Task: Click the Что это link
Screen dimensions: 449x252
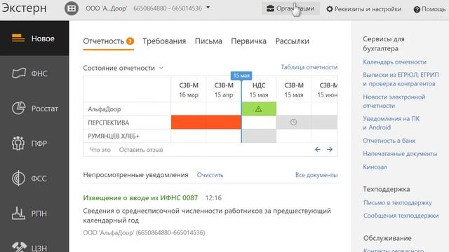Action: [100, 150]
